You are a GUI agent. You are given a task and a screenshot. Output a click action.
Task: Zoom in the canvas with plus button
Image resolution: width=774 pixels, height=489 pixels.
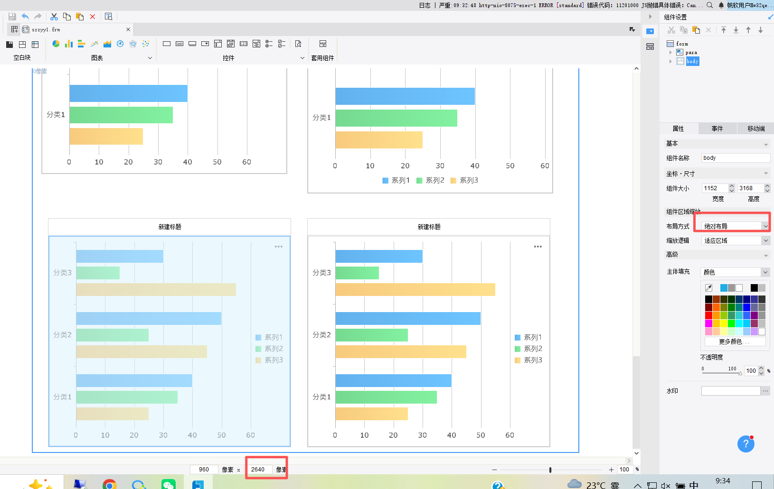point(611,470)
